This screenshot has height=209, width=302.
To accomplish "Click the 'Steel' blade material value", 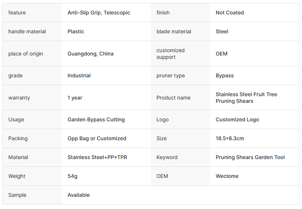I will point(222,31).
